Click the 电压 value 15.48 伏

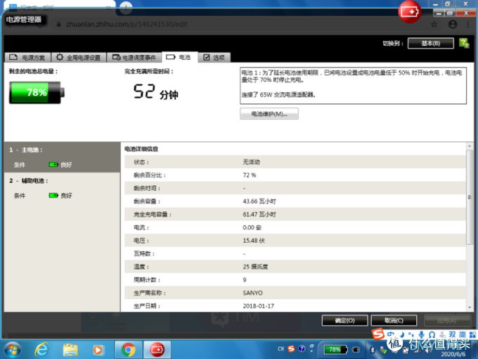click(254, 241)
